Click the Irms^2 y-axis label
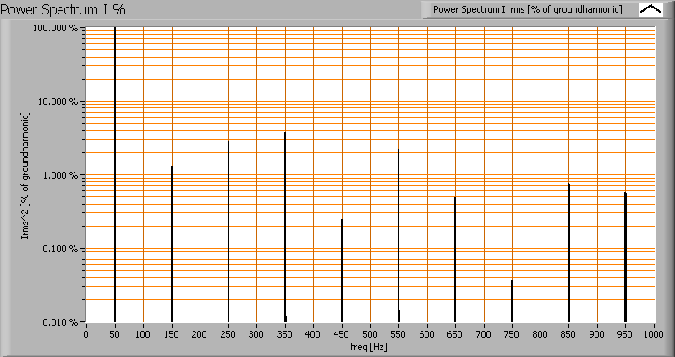 point(26,176)
